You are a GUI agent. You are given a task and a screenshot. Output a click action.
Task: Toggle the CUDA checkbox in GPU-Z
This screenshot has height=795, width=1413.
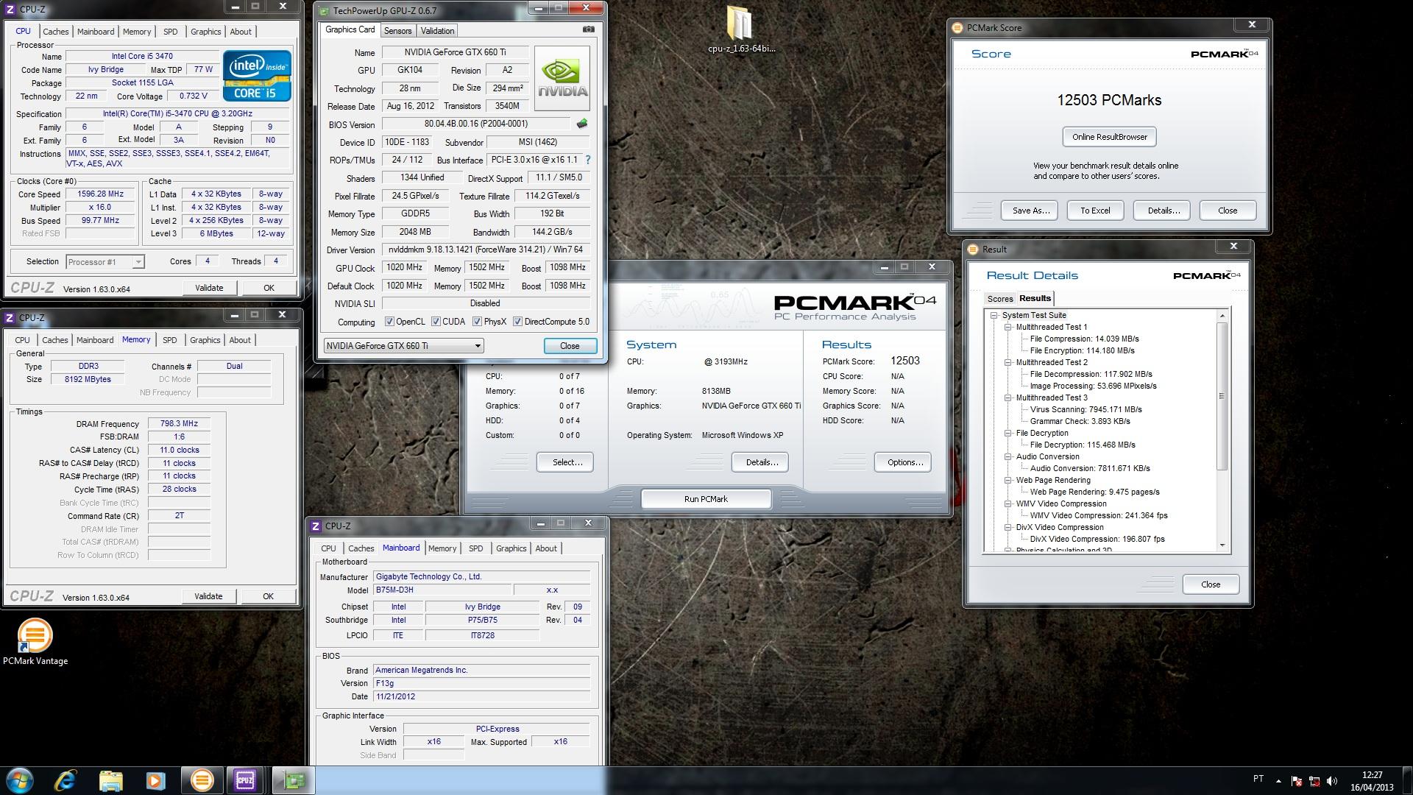tap(436, 322)
